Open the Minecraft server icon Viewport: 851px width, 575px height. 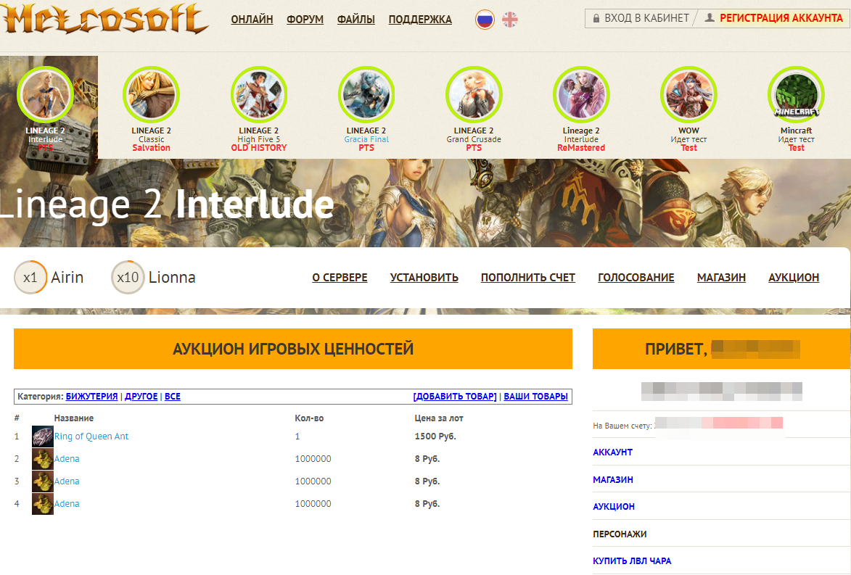point(796,95)
